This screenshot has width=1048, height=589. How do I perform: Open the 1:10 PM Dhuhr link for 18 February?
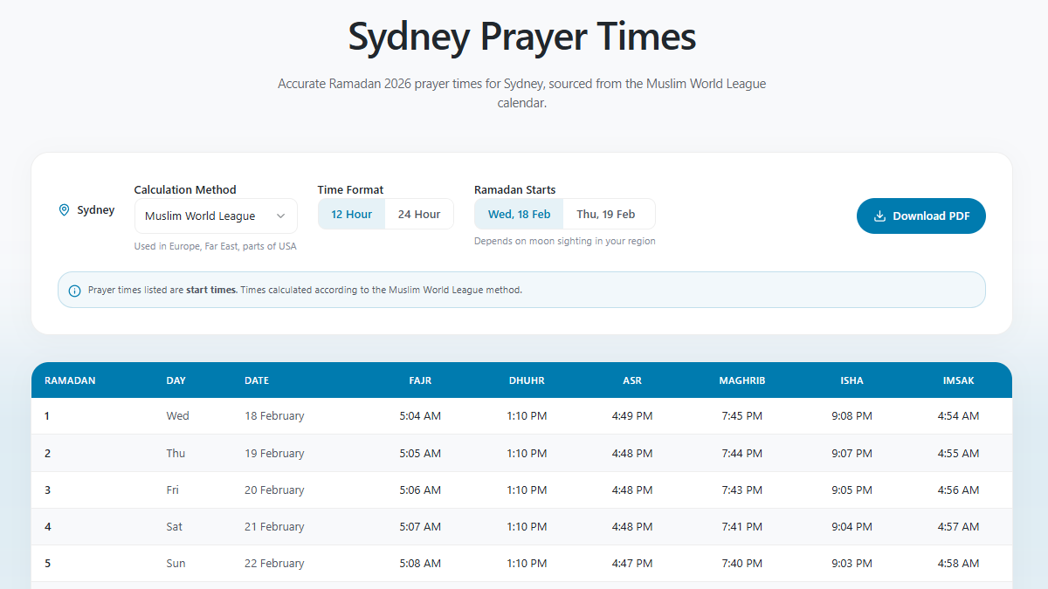click(527, 415)
